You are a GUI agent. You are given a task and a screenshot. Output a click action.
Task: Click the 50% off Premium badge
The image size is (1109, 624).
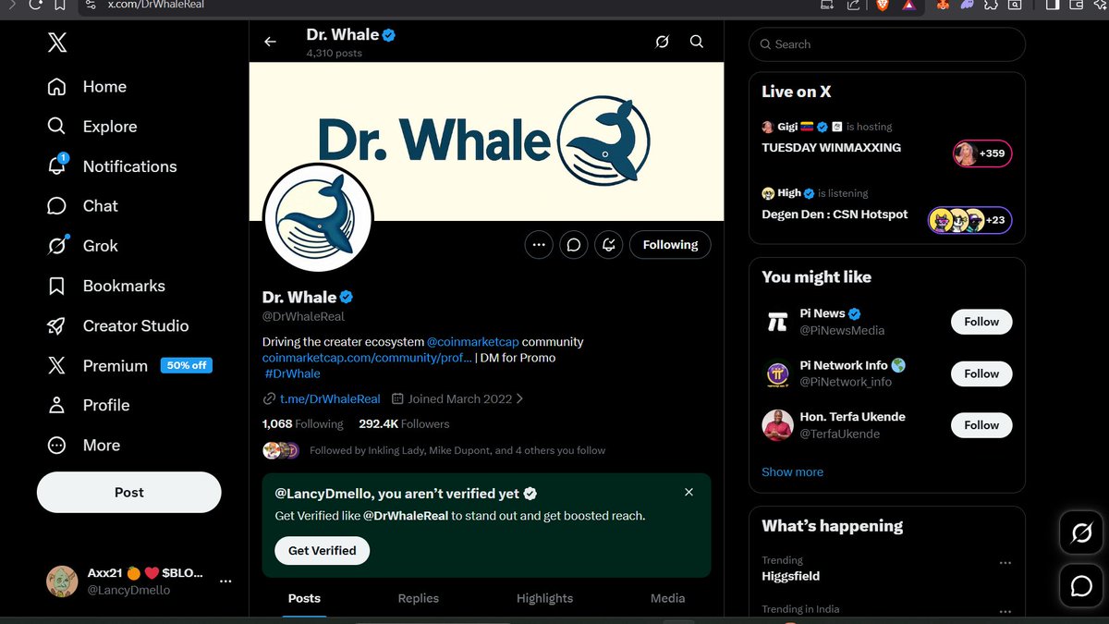(187, 365)
